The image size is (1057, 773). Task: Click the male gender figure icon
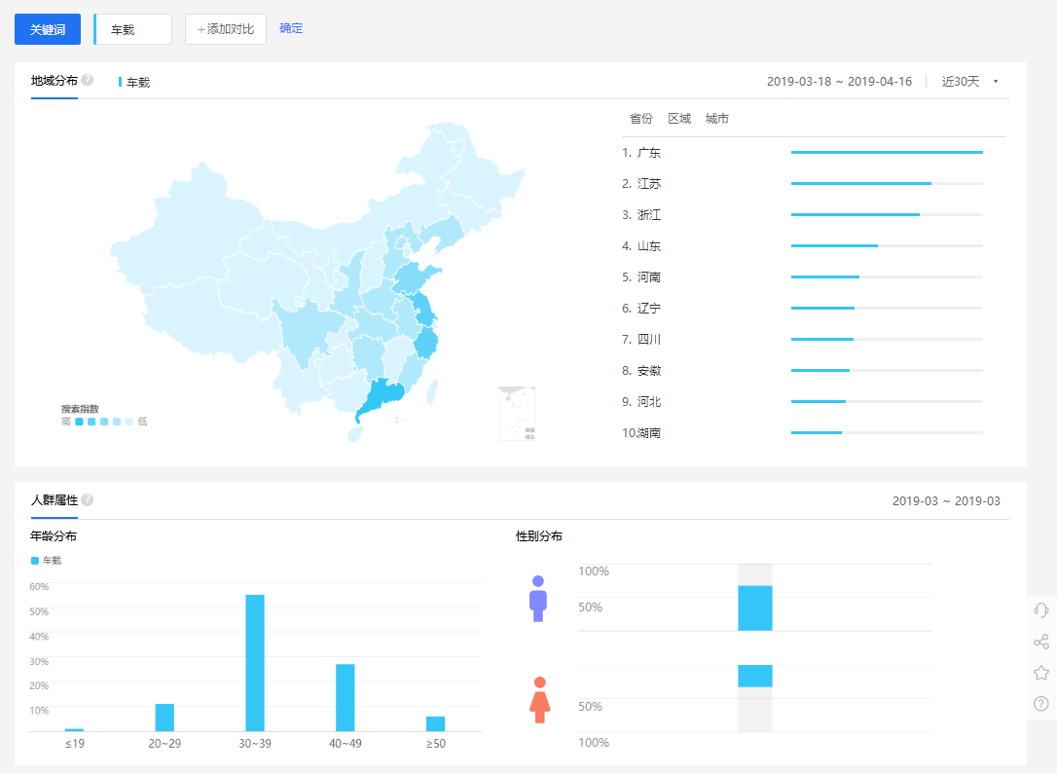click(x=538, y=599)
